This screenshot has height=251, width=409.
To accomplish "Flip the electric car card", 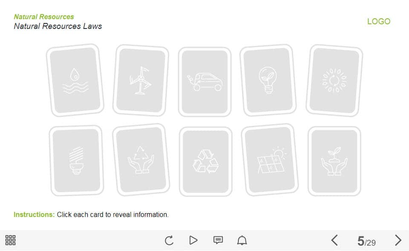I will click(x=205, y=82).
